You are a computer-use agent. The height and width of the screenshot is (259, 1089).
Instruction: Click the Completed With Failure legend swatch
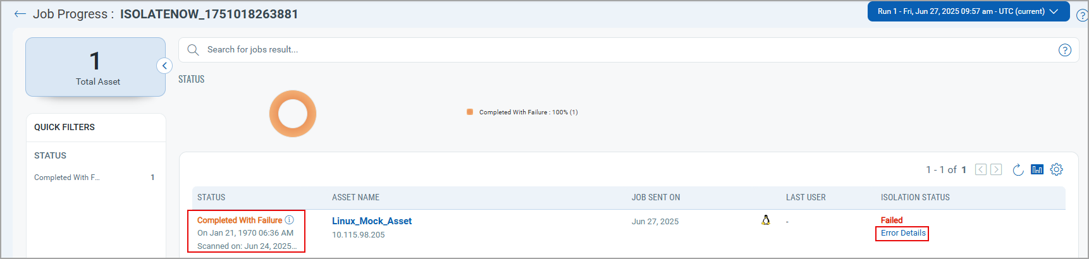click(470, 112)
